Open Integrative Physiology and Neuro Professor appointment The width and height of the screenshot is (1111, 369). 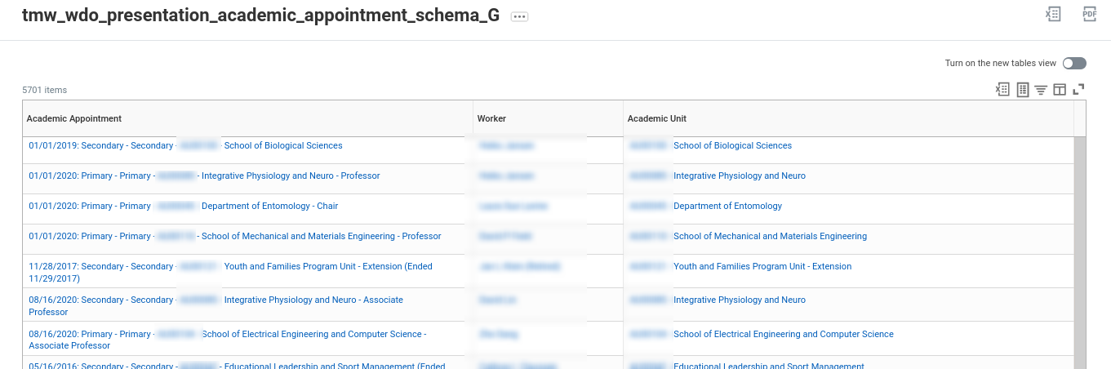click(x=290, y=176)
